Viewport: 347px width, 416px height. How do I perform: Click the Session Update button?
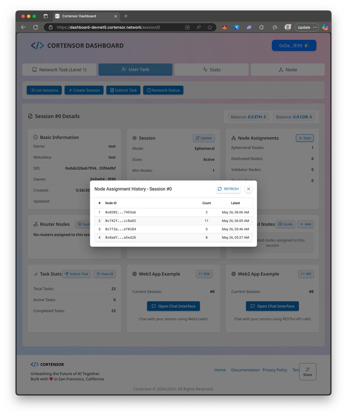[x=204, y=138]
